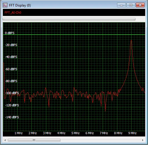This screenshot has width=148, height=145.
Task: Click the -100 dBFS axis label
Action: tap(12, 93)
